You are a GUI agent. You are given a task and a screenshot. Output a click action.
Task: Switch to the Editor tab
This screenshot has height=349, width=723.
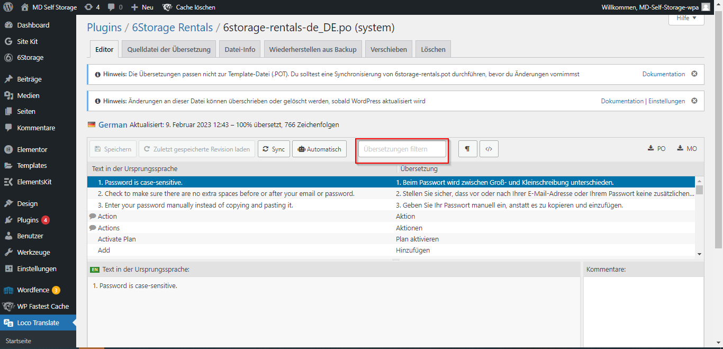click(x=104, y=49)
